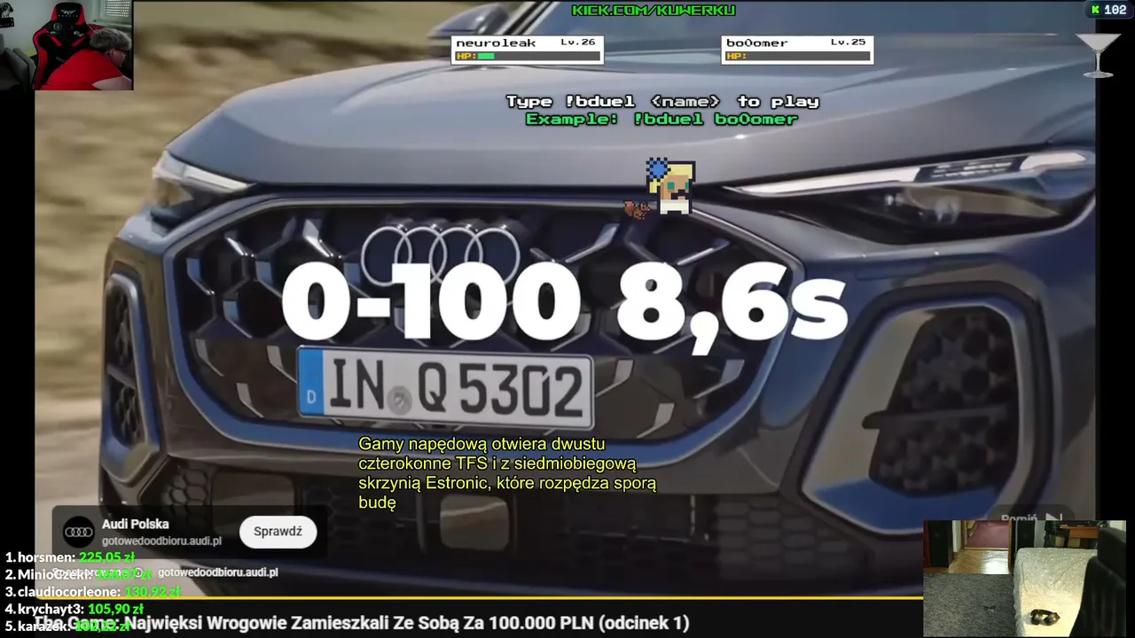1135x638 pixels.
Task: Click the viewer count number 102
Action: [x=1115, y=10]
